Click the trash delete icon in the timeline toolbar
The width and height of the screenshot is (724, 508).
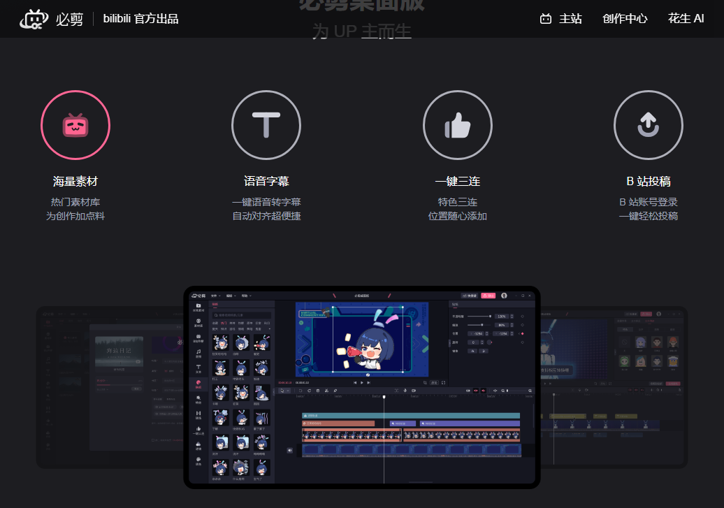(x=318, y=391)
